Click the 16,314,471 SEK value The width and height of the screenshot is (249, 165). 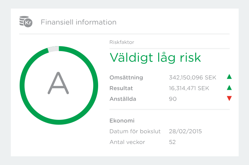189,88
